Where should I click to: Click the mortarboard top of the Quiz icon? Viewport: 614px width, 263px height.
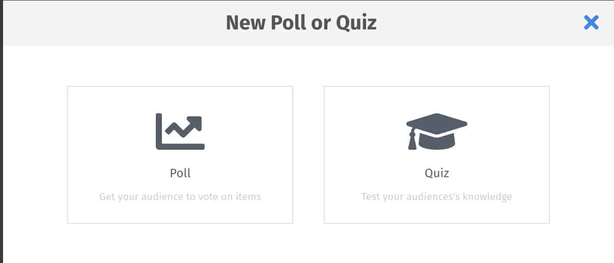[x=436, y=123]
